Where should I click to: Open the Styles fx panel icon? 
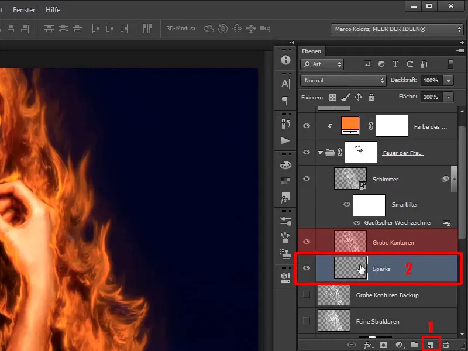click(x=285, y=198)
